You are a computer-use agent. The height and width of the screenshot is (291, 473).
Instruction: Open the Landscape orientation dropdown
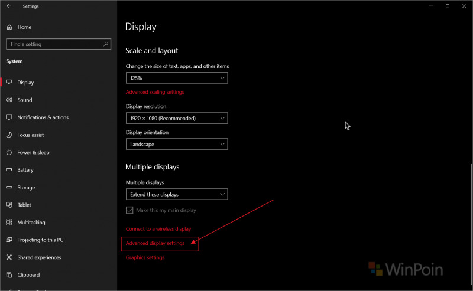pos(177,144)
